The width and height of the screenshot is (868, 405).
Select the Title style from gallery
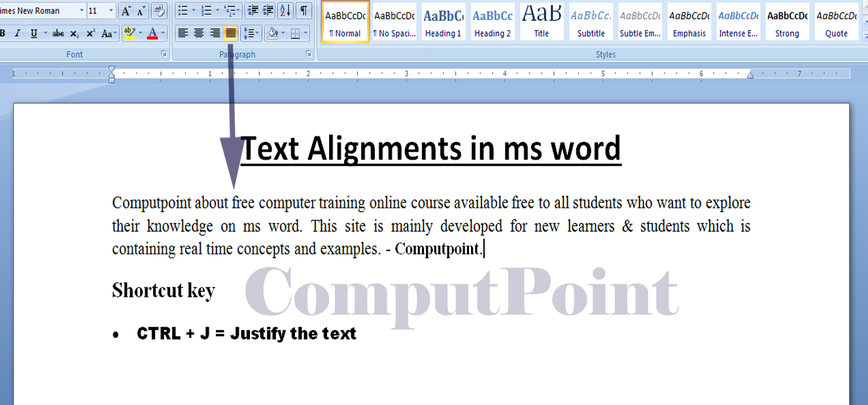pos(541,21)
